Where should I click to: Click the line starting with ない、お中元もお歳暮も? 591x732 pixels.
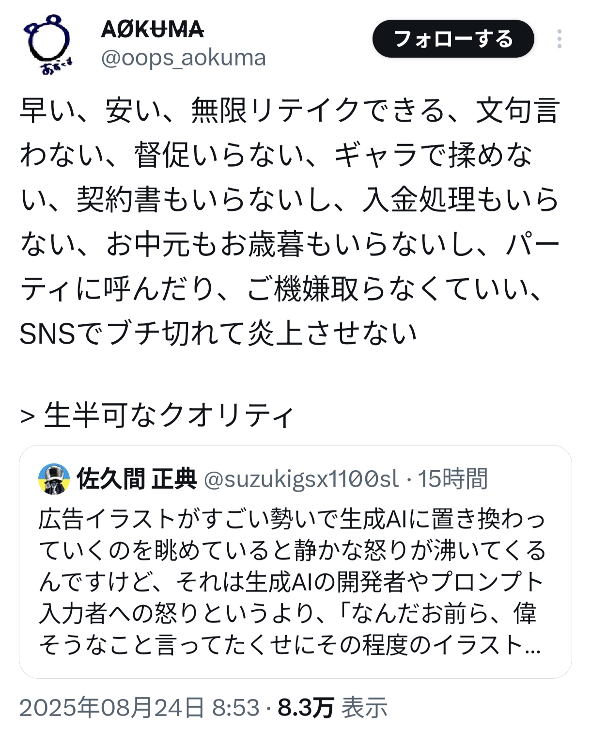290,244
